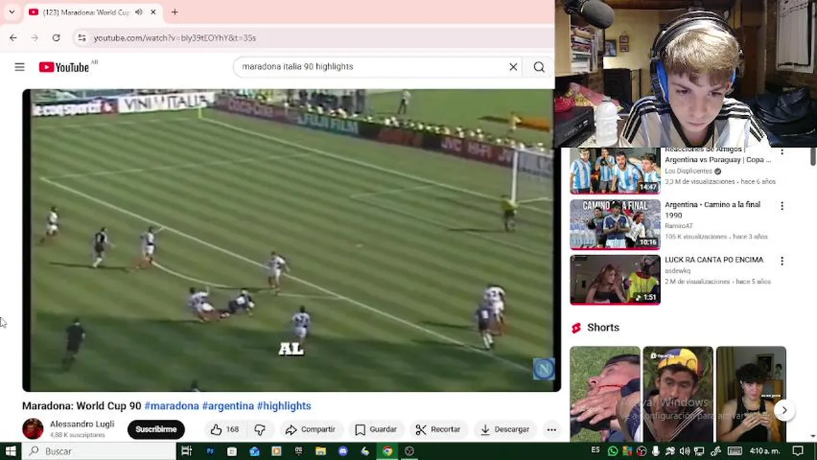Share the video with Compartir
This screenshot has width=817, height=460.
pos(310,429)
